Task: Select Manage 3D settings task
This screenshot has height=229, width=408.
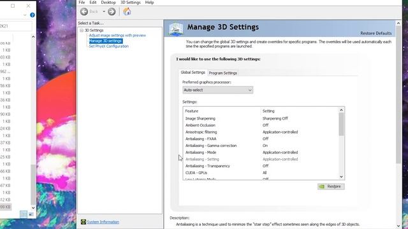Action: click(x=106, y=41)
